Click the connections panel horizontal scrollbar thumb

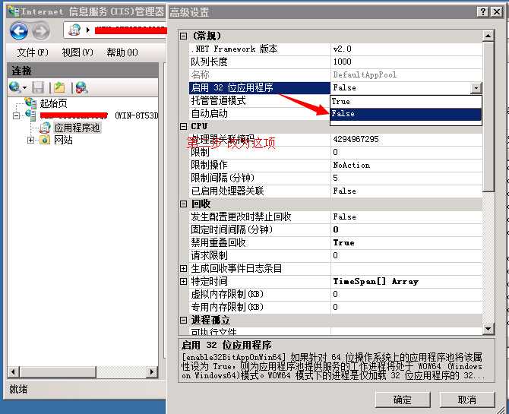coord(58,371)
